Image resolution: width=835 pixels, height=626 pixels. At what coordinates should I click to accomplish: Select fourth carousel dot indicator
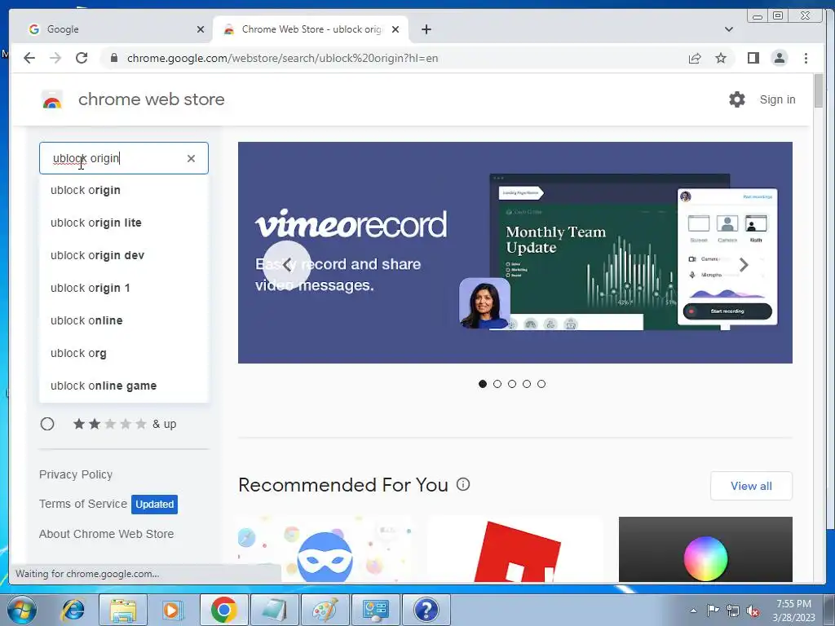click(x=527, y=384)
